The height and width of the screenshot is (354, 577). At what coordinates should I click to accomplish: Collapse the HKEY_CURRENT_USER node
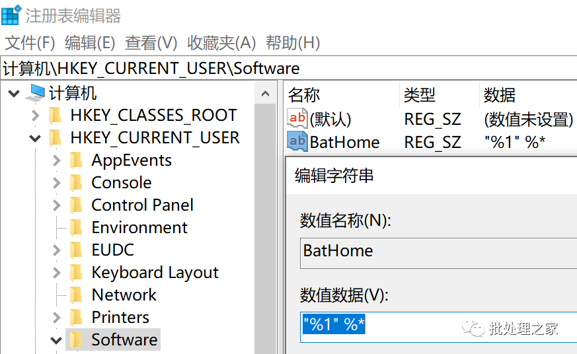coord(35,139)
